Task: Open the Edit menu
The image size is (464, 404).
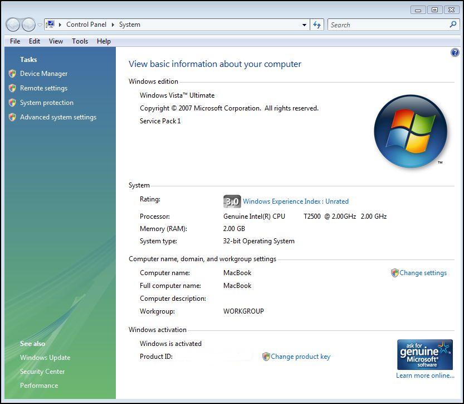Action: pyautogui.click(x=35, y=41)
